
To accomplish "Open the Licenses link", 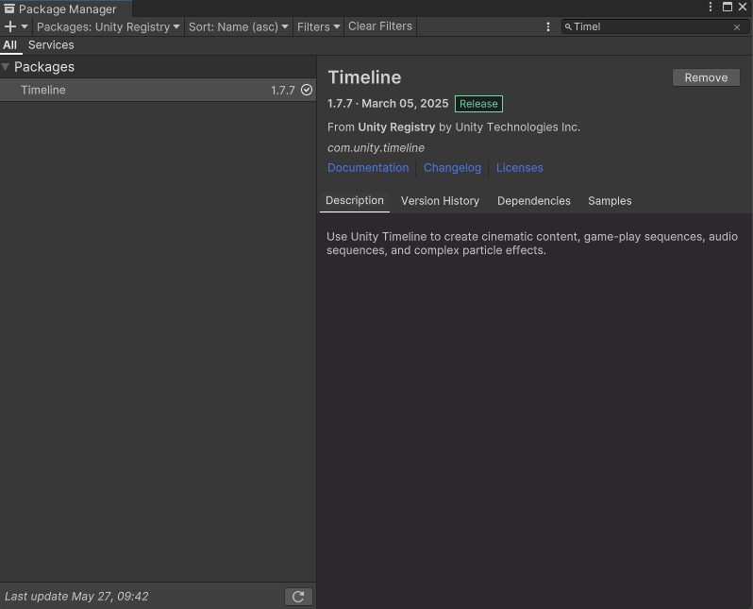I will pyautogui.click(x=520, y=168).
